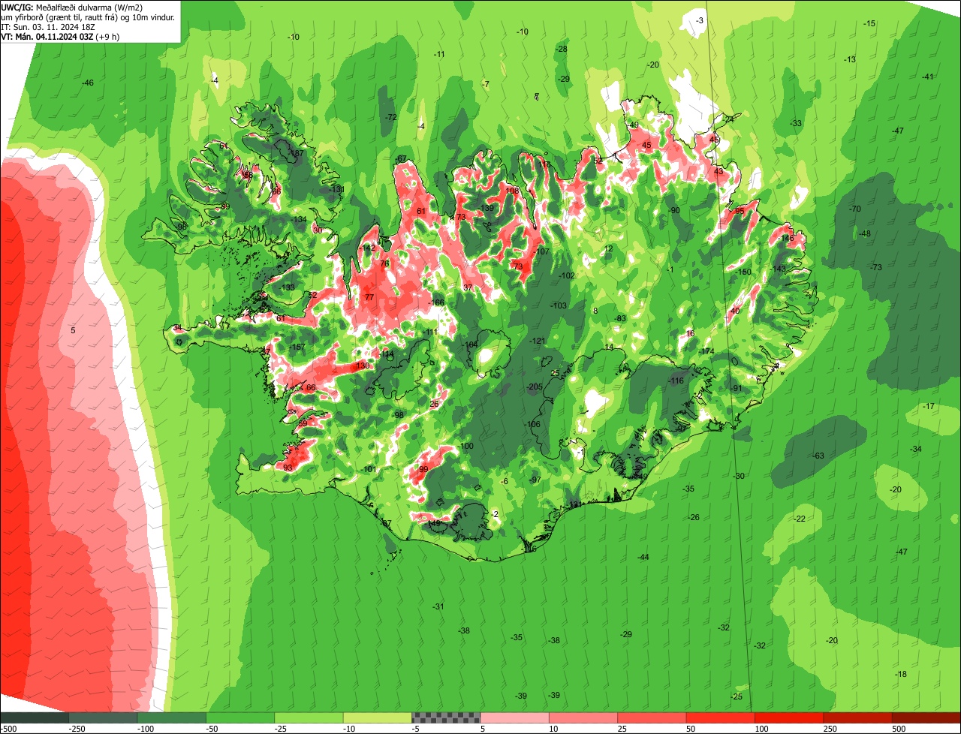
Task: Click the darkest green legend swatch between -500 and -250
Action: (x=35, y=717)
